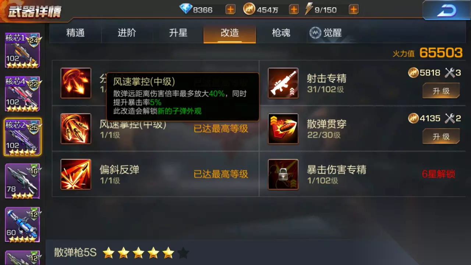Select the 核芯4 weapon thumbnail
The width and height of the screenshot is (471, 265).
[22, 94]
